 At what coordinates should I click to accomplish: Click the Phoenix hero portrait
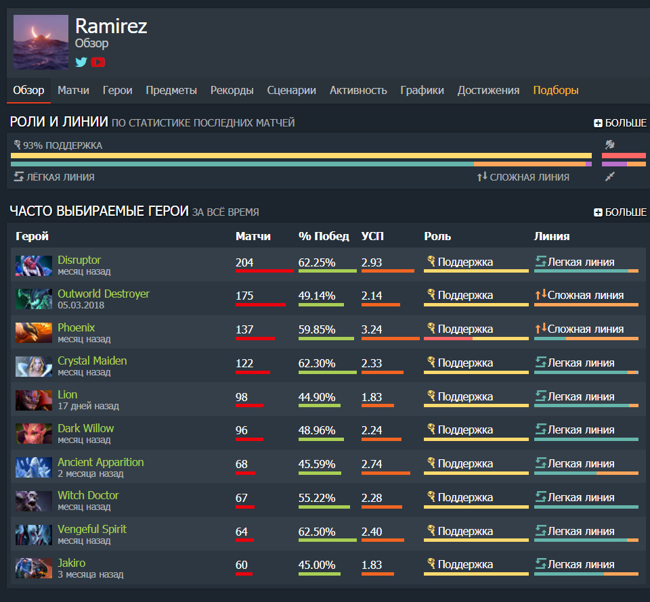[34, 333]
